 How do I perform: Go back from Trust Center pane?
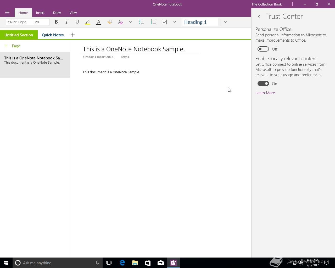coord(259,16)
